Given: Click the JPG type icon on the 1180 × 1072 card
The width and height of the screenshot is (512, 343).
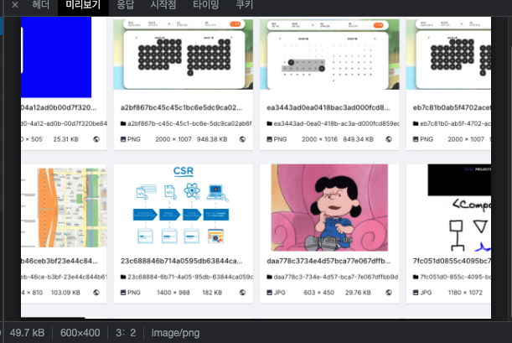Looking at the screenshot, I should 416,293.
